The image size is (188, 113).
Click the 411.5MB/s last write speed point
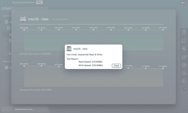[x=163, y=68]
